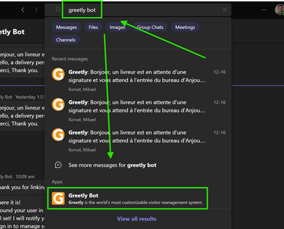Open the second Greetly message result
This screenshot has width=284, height=229.
coord(138,110)
